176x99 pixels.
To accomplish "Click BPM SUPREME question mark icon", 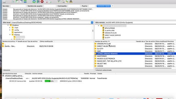I will click(103, 28).
